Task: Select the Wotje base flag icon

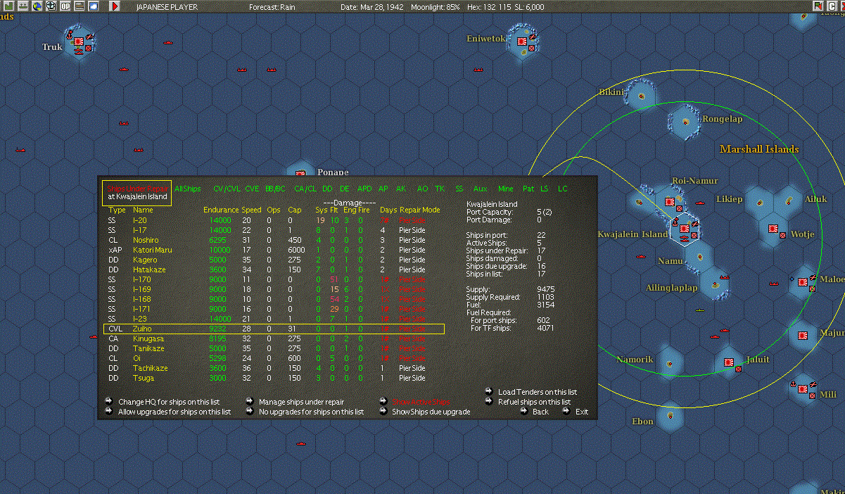Action: [773, 229]
